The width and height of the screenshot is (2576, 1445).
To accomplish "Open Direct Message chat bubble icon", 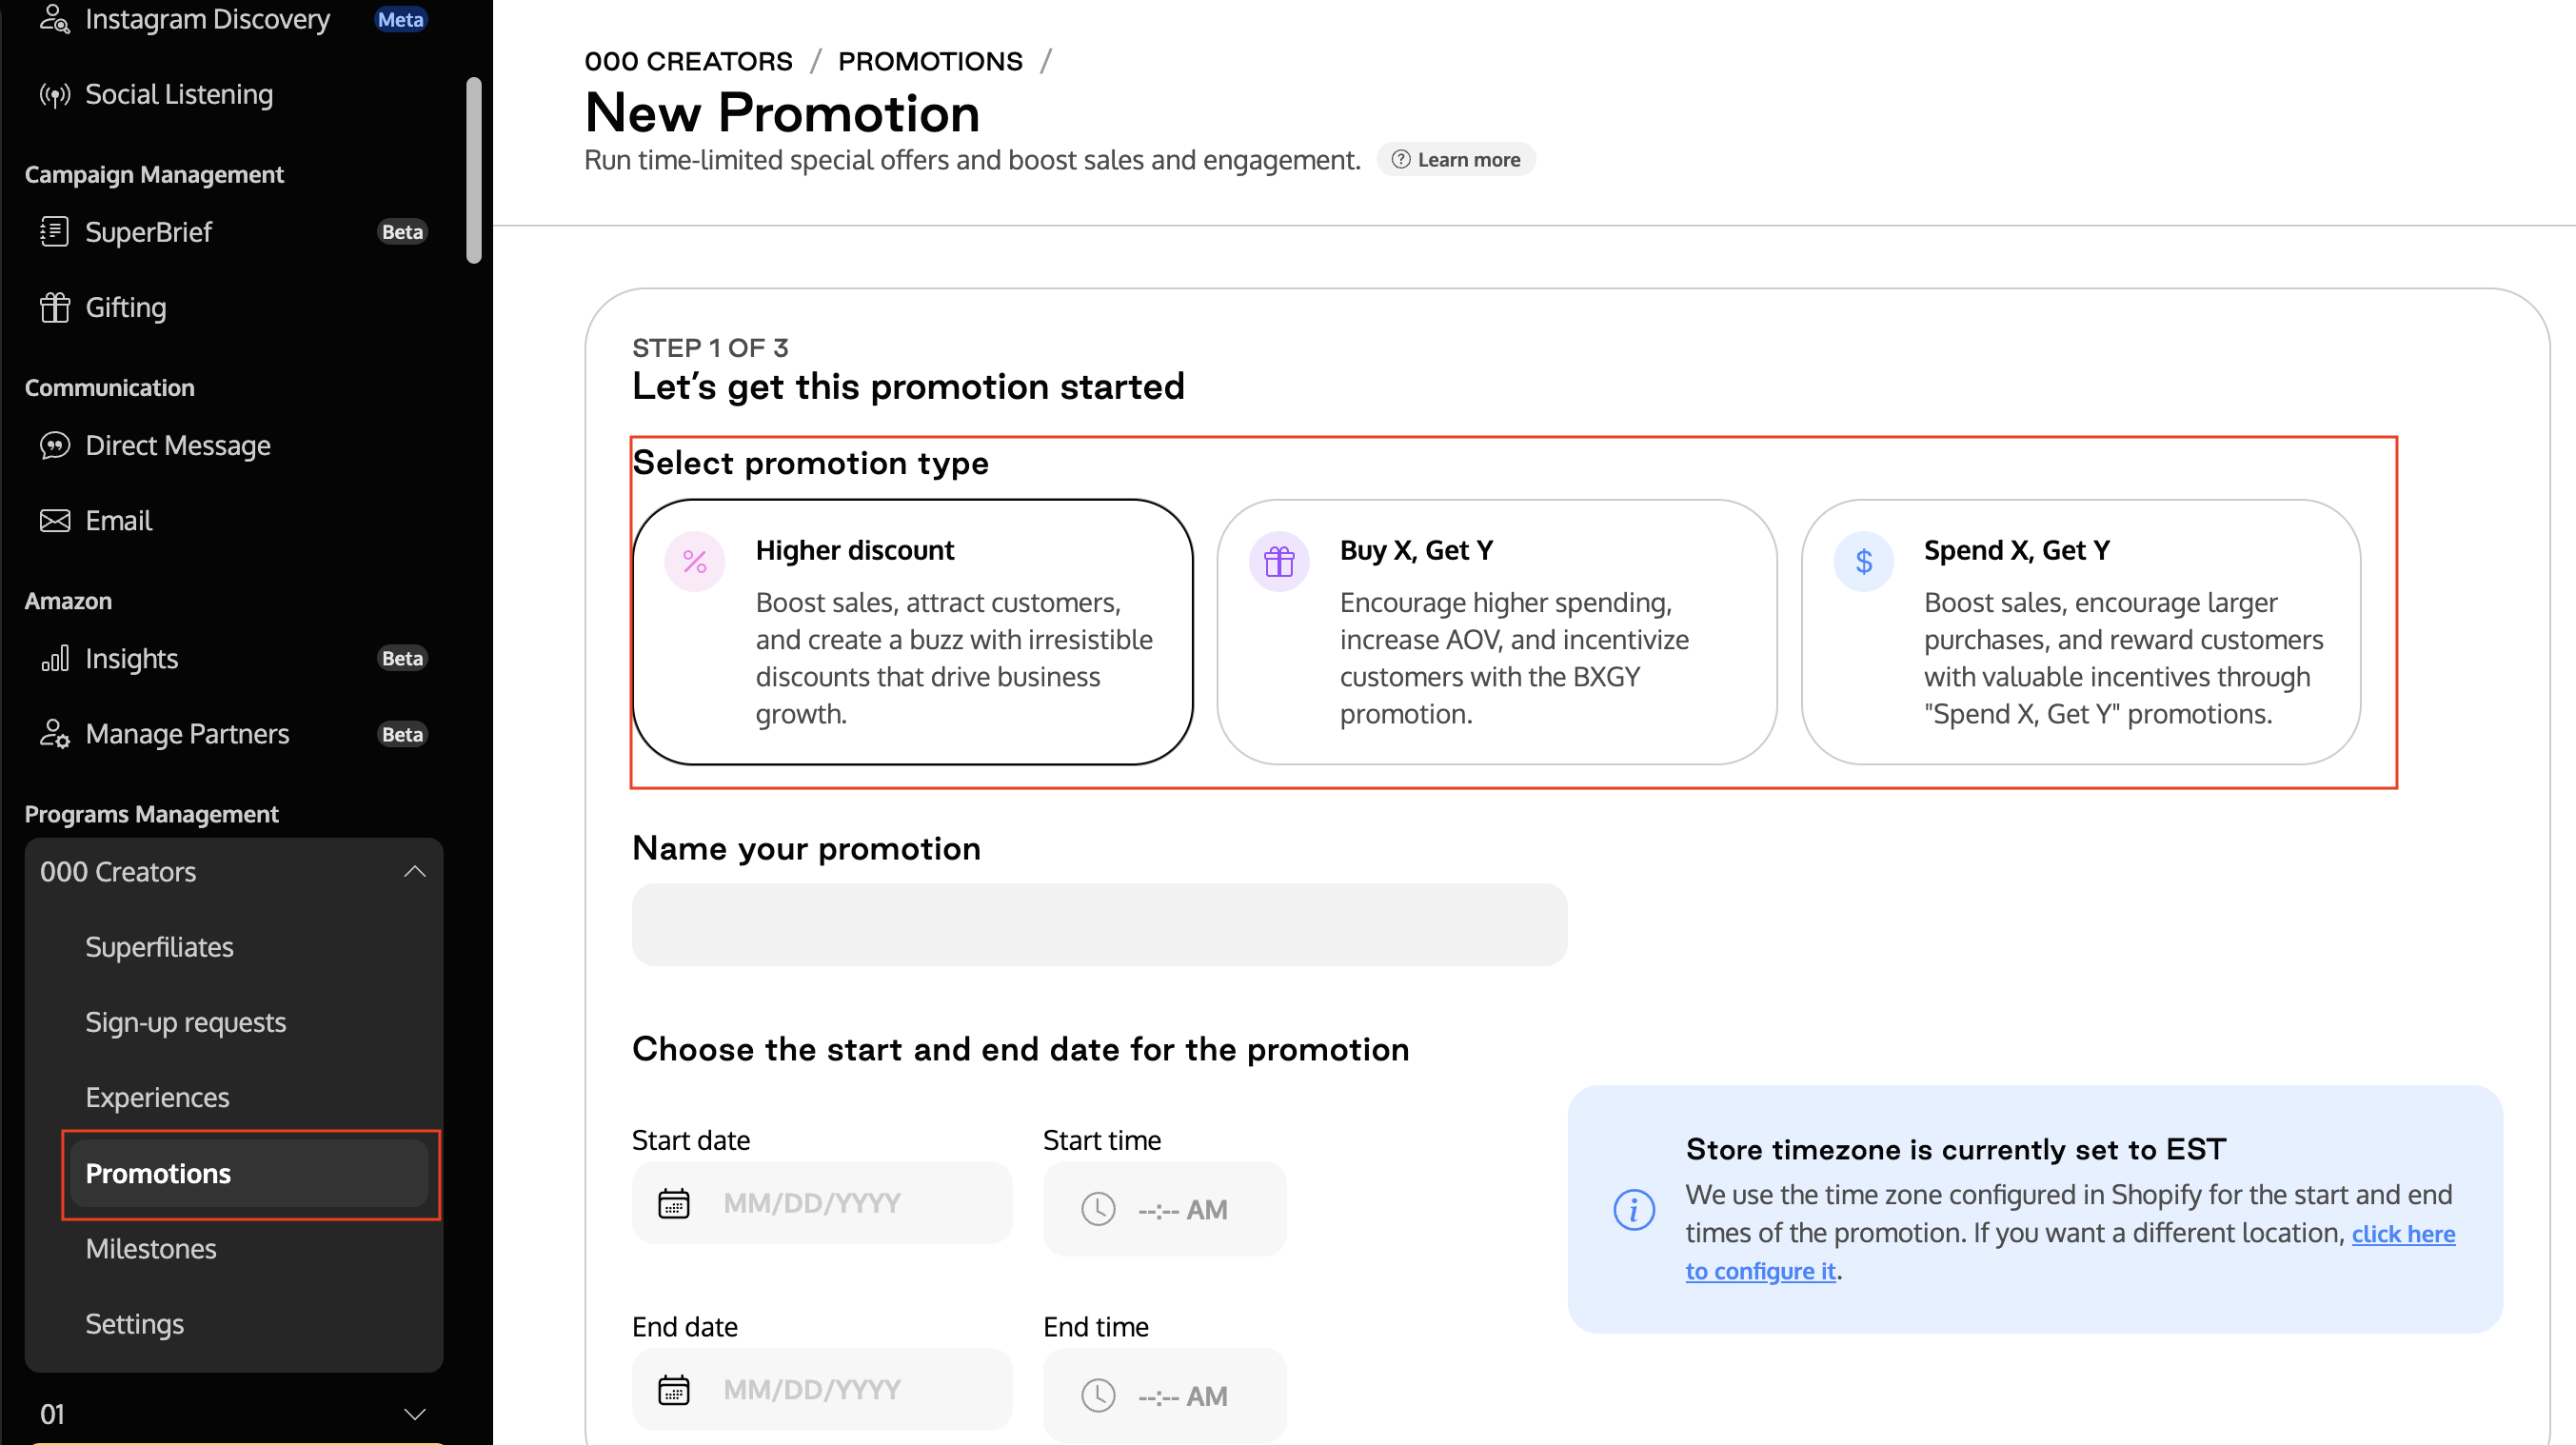I will pyautogui.click(x=54, y=445).
